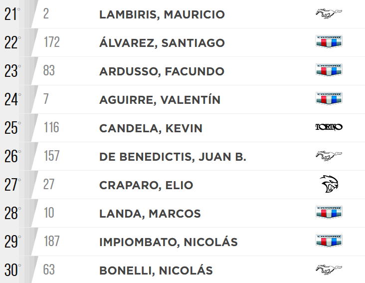Open driver Lambiris, Mauricio
The image size is (365, 283).
162,14
